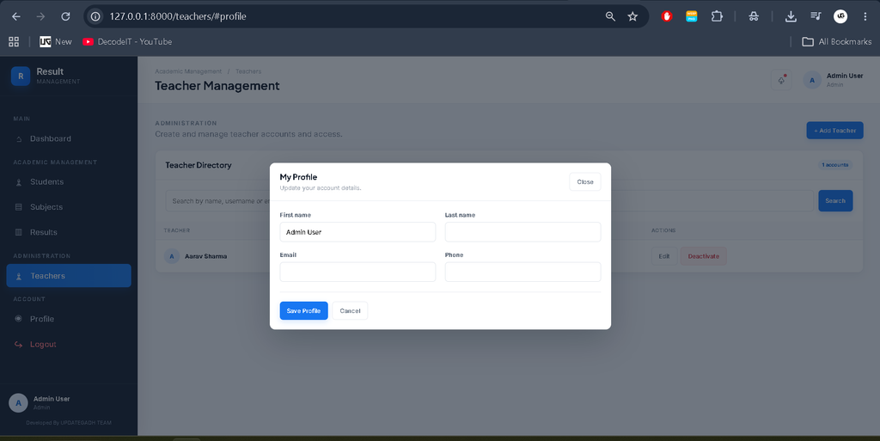Click the Save Profile button
The width and height of the screenshot is (880, 441).
point(303,311)
